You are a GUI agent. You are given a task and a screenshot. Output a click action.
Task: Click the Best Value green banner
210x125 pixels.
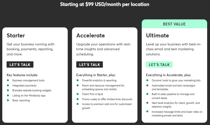(174, 24)
